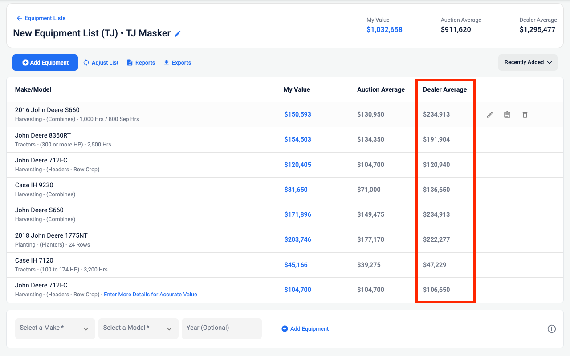Click Auction Average $39,275
This screenshot has height=356, width=570.
click(x=369, y=265)
